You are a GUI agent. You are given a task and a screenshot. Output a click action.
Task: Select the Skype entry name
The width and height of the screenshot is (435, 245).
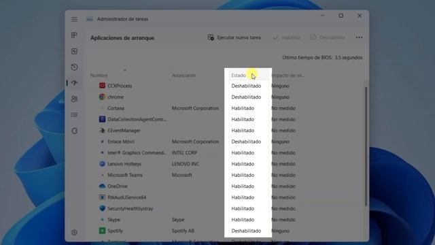click(x=114, y=220)
